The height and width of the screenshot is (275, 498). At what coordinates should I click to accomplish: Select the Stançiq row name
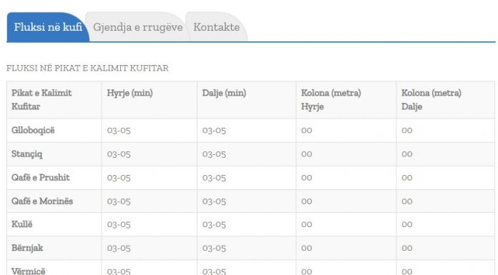coord(26,154)
